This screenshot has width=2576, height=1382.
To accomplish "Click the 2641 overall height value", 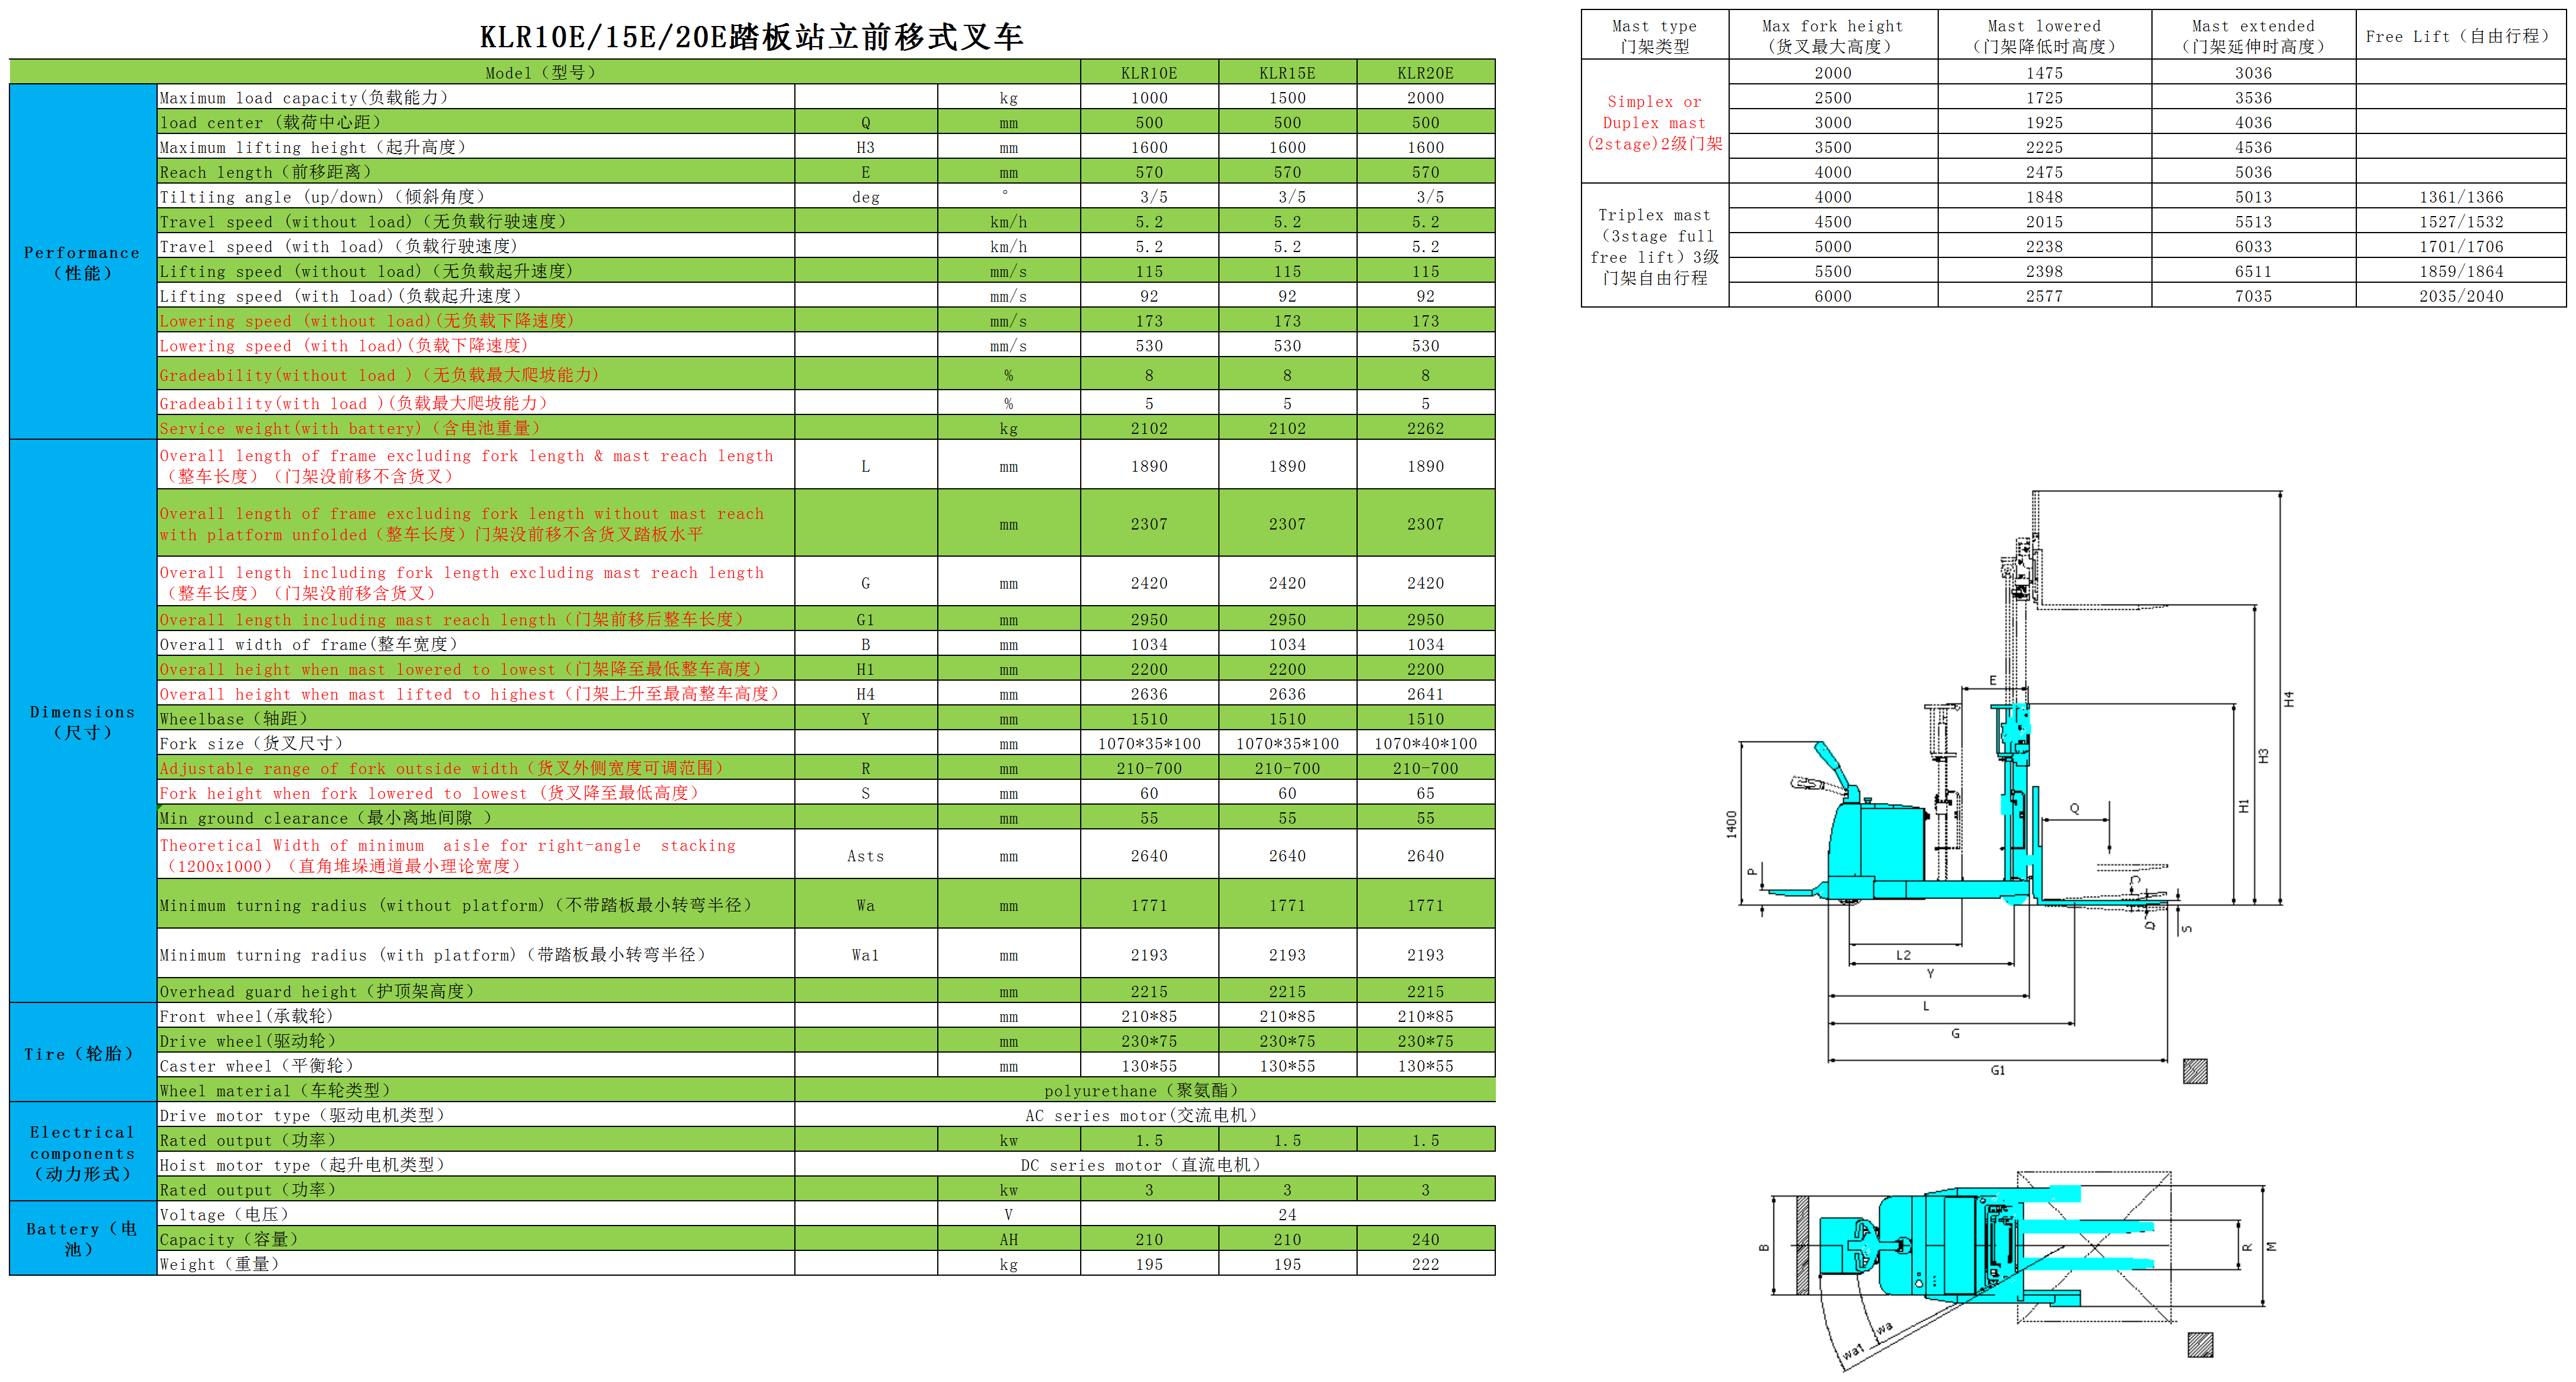I will point(1425,694).
